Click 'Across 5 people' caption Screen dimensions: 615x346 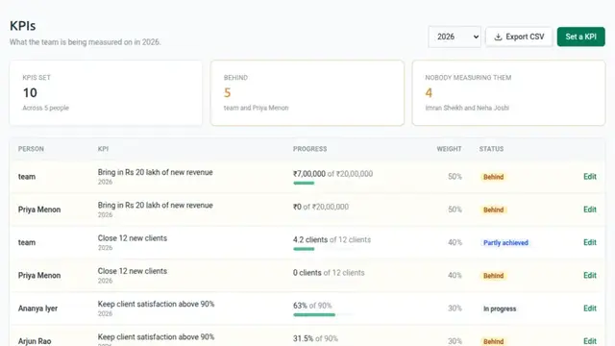point(45,108)
